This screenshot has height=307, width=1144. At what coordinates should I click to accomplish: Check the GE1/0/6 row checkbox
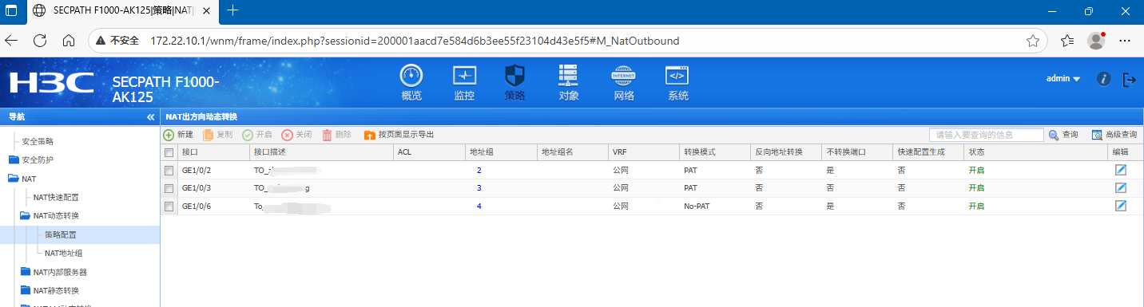point(169,207)
